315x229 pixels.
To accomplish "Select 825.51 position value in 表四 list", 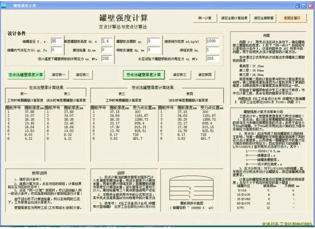I will click(x=208, y=131).
